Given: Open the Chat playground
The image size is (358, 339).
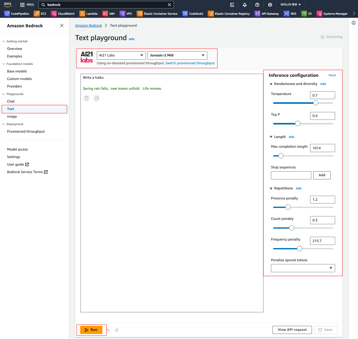Looking at the screenshot, I should click(x=11, y=101).
